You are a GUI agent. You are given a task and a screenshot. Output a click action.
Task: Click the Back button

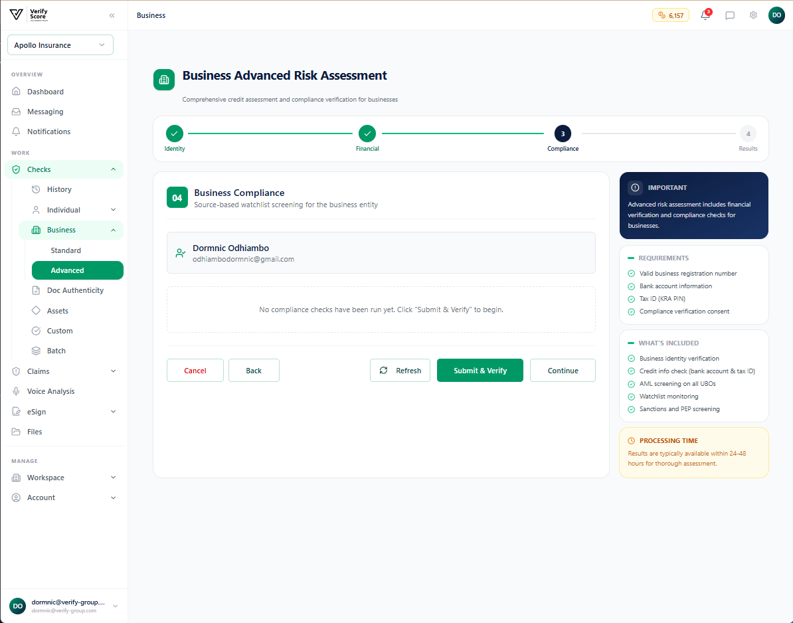tap(254, 371)
